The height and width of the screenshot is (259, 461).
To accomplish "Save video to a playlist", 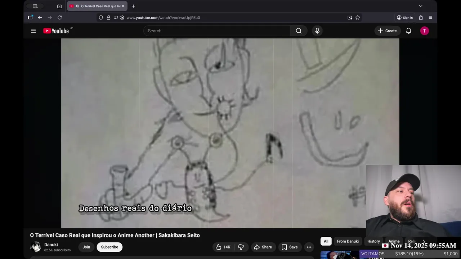I will 290,247.
